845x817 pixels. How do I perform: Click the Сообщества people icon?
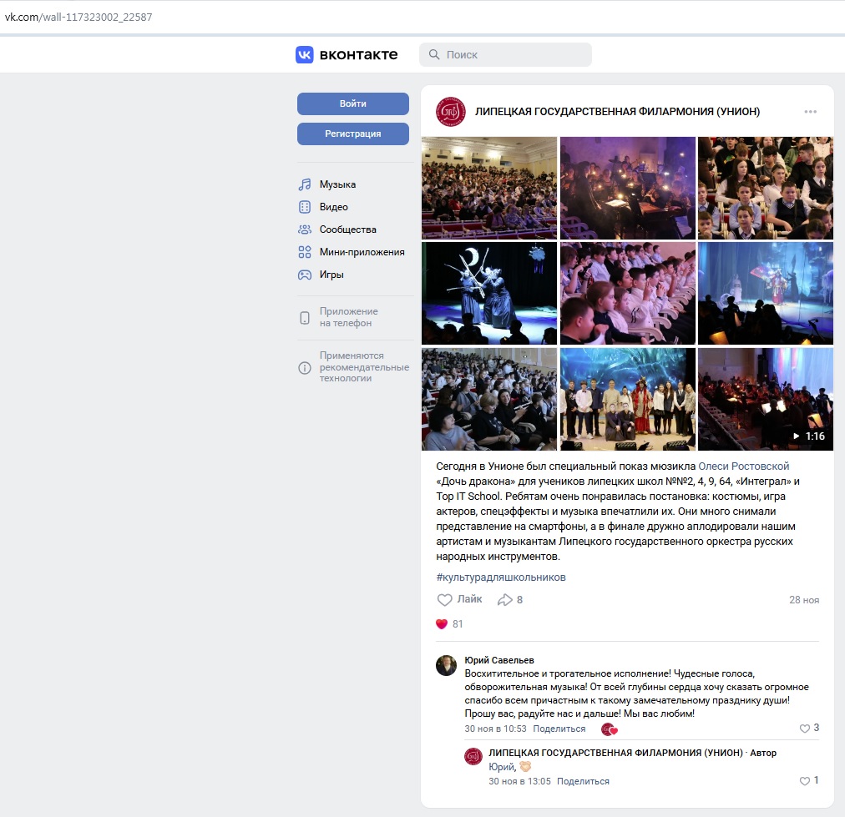point(305,229)
